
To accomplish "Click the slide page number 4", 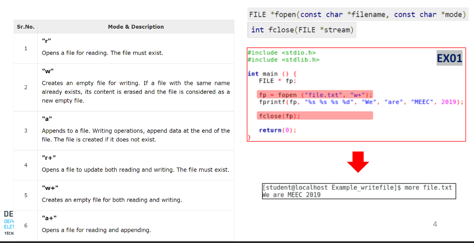I will (x=435, y=224).
